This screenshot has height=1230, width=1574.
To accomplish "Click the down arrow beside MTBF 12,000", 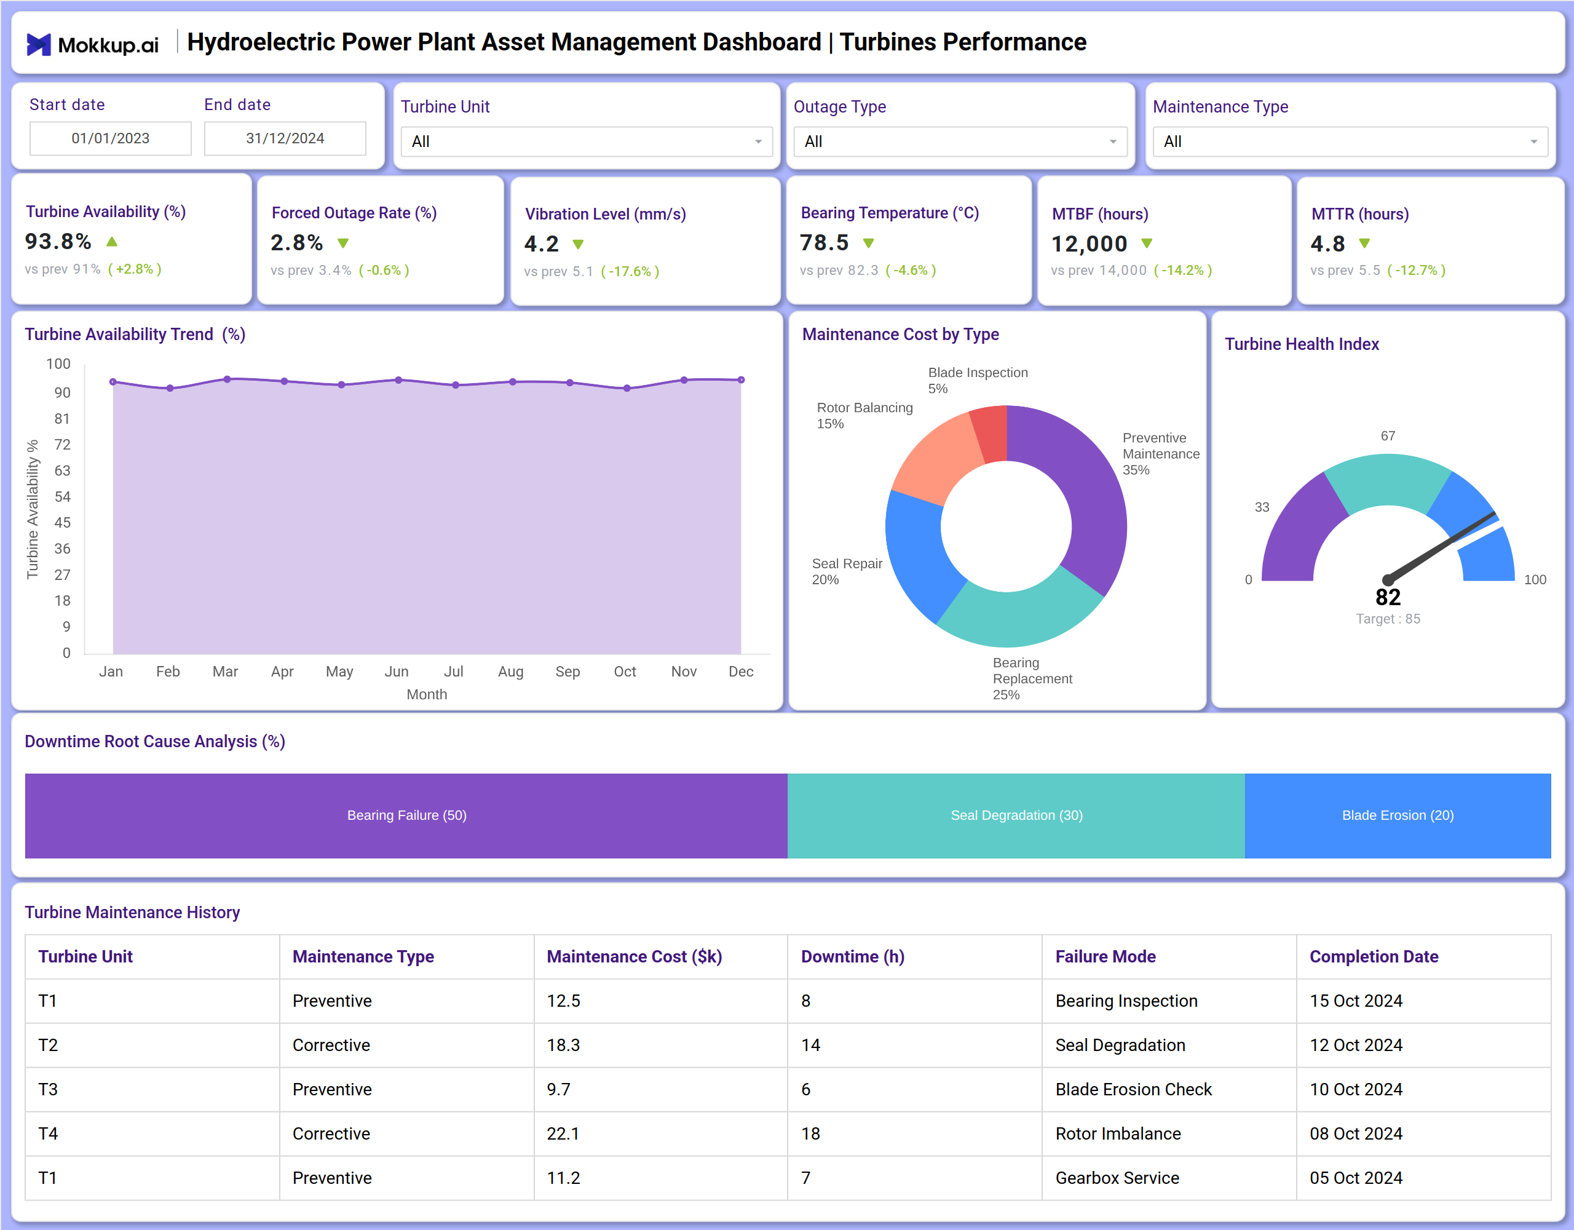I will coord(1147,244).
